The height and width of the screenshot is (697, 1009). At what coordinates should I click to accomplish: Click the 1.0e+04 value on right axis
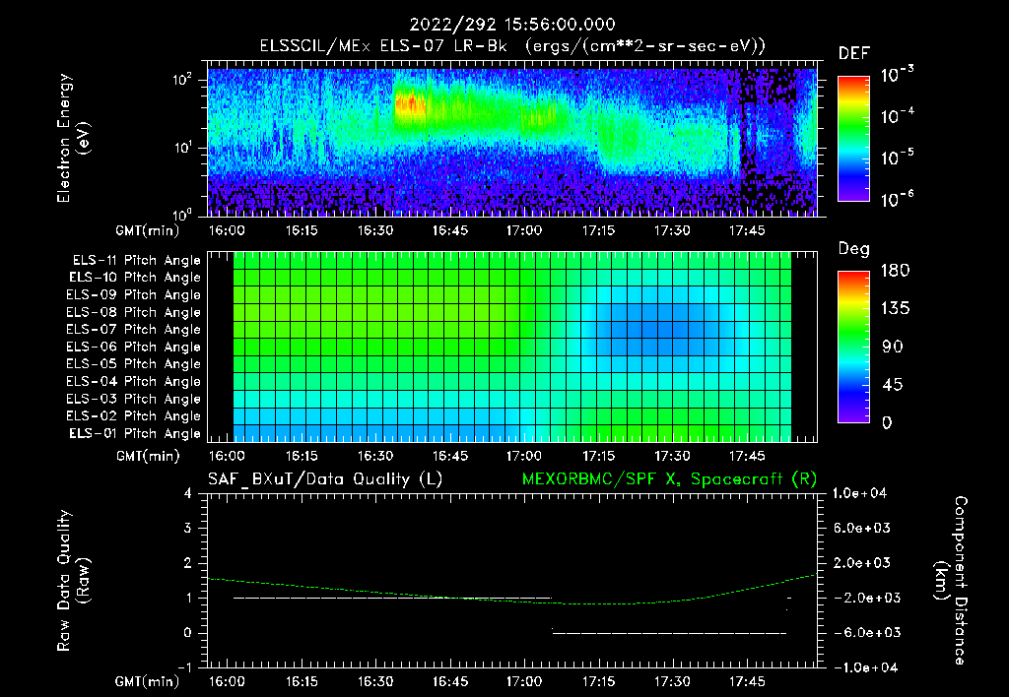(860, 493)
